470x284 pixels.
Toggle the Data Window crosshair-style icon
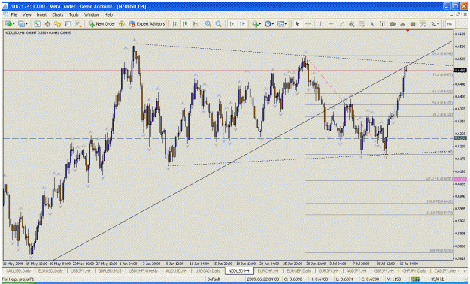[x=47, y=24]
